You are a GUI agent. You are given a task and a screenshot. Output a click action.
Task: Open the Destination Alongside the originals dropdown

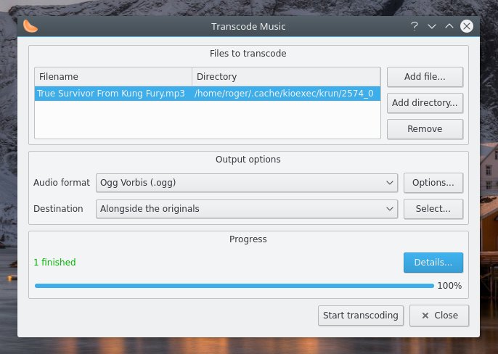click(247, 209)
